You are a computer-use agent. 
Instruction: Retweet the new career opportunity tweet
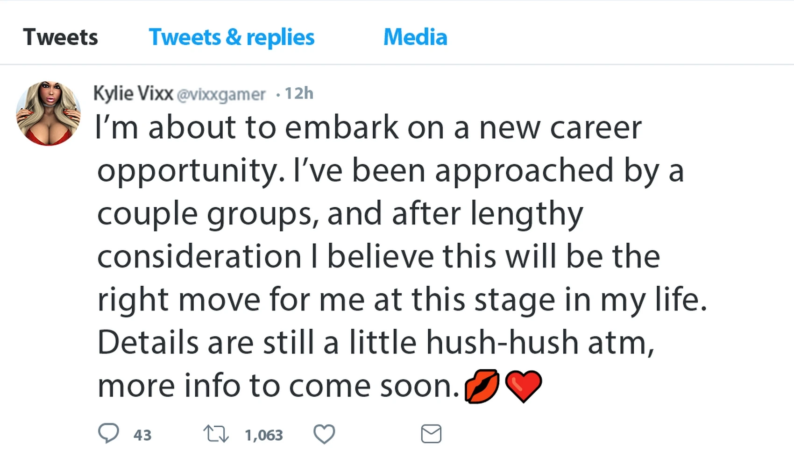click(216, 434)
